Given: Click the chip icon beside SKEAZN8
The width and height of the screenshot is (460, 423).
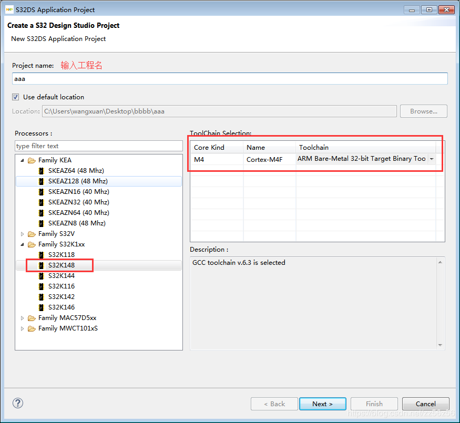Looking at the screenshot, I should tap(41, 223).
